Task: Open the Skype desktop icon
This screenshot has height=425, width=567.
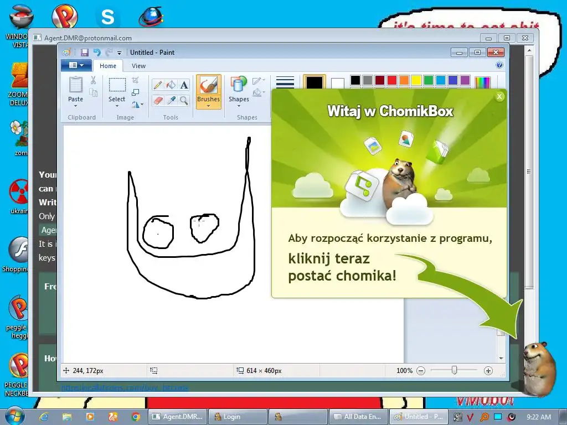Action: click(107, 17)
